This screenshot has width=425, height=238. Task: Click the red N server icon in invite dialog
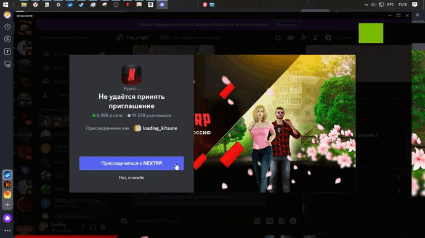point(131,74)
